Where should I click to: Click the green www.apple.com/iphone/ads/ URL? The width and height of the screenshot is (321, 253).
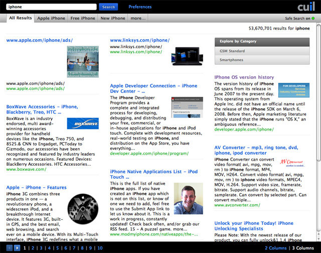(36, 88)
